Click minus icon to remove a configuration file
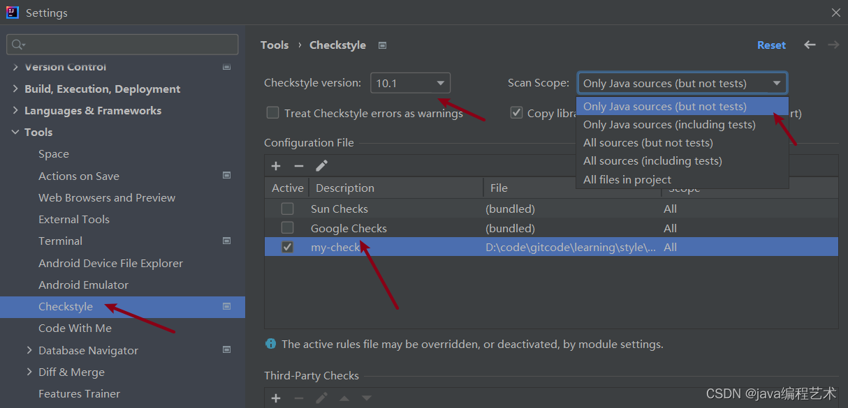The image size is (848, 408). (298, 166)
